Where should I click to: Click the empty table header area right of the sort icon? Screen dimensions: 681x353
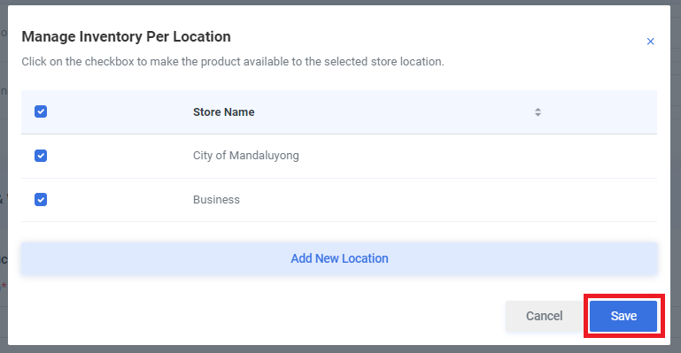[x=600, y=111]
